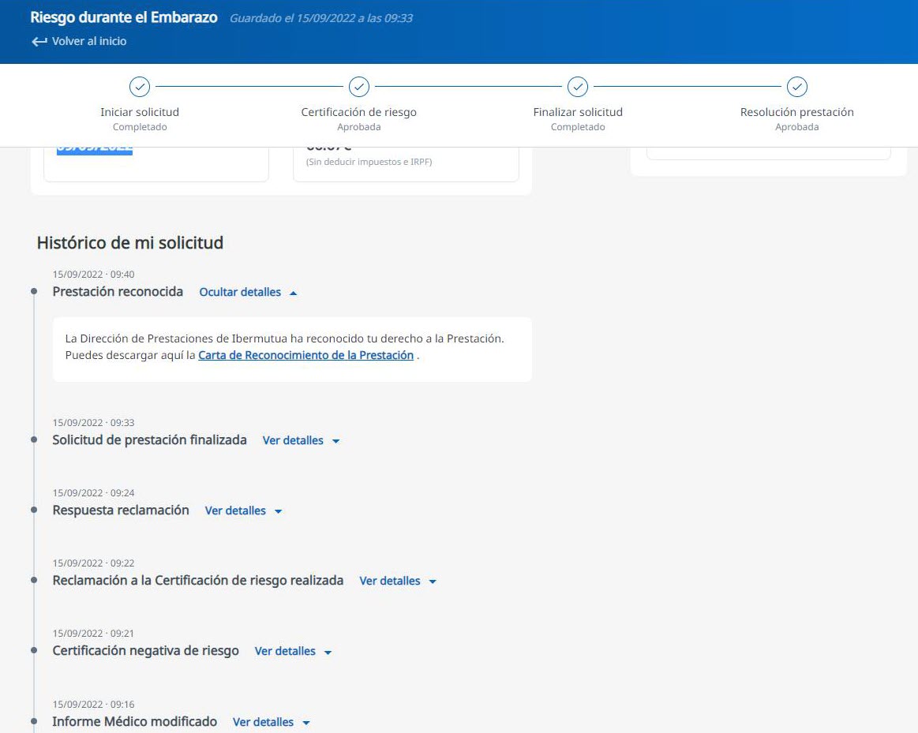Click the Resolución prestación checkmark circle
Screen dimensions: 918x733
[x=797, y=87]
